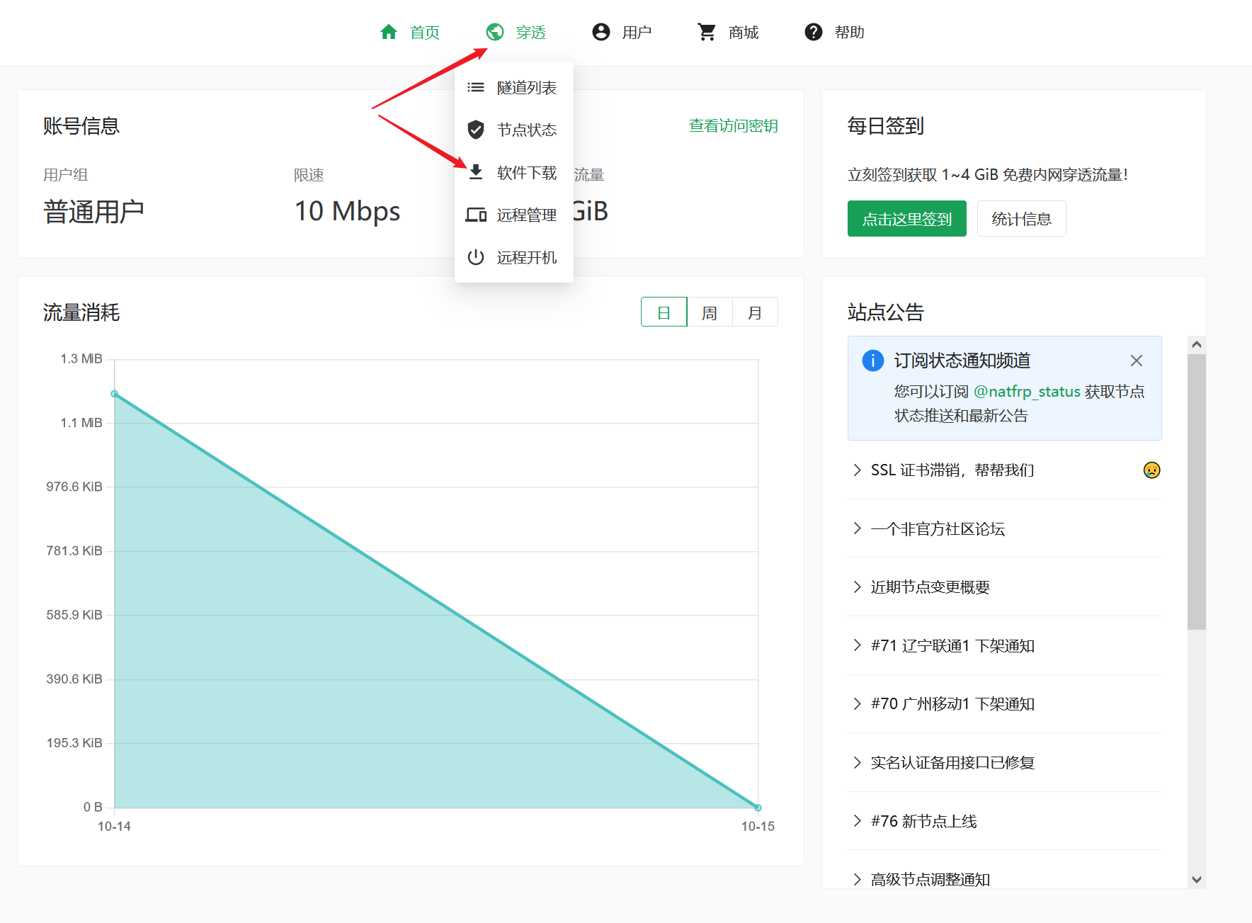Click the announcements panel scrollbar thumb
This screenshot has height=923, width=1252.
1196,490
